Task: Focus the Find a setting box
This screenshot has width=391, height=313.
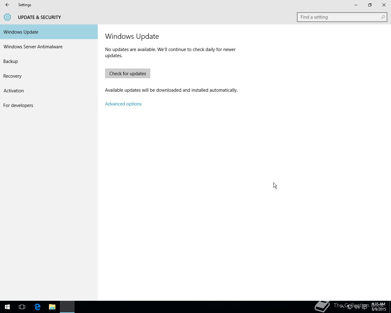Action: [342, 17]
